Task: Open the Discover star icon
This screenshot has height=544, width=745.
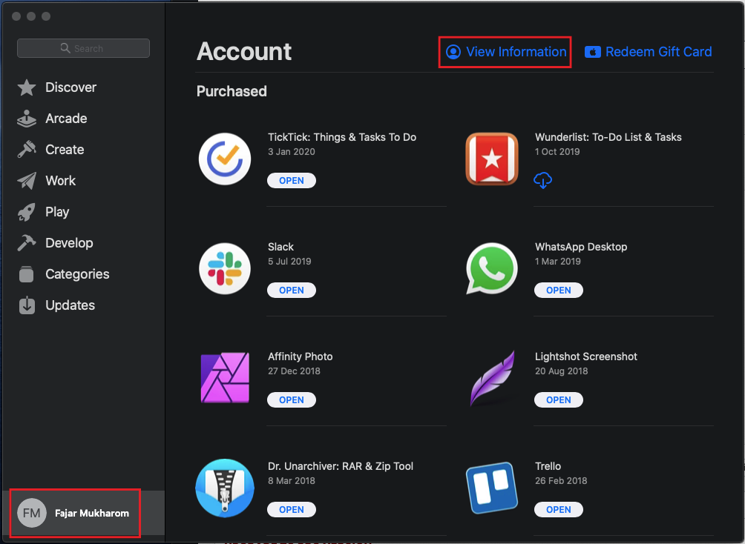Action: [x=27, y=87]
